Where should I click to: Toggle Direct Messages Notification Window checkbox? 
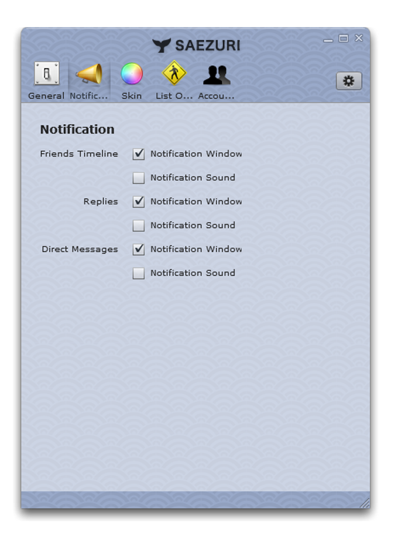click(138, 249)
